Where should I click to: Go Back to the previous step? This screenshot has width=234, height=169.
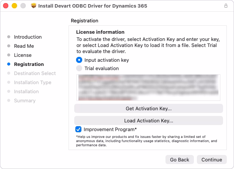[x=179, y=160]
